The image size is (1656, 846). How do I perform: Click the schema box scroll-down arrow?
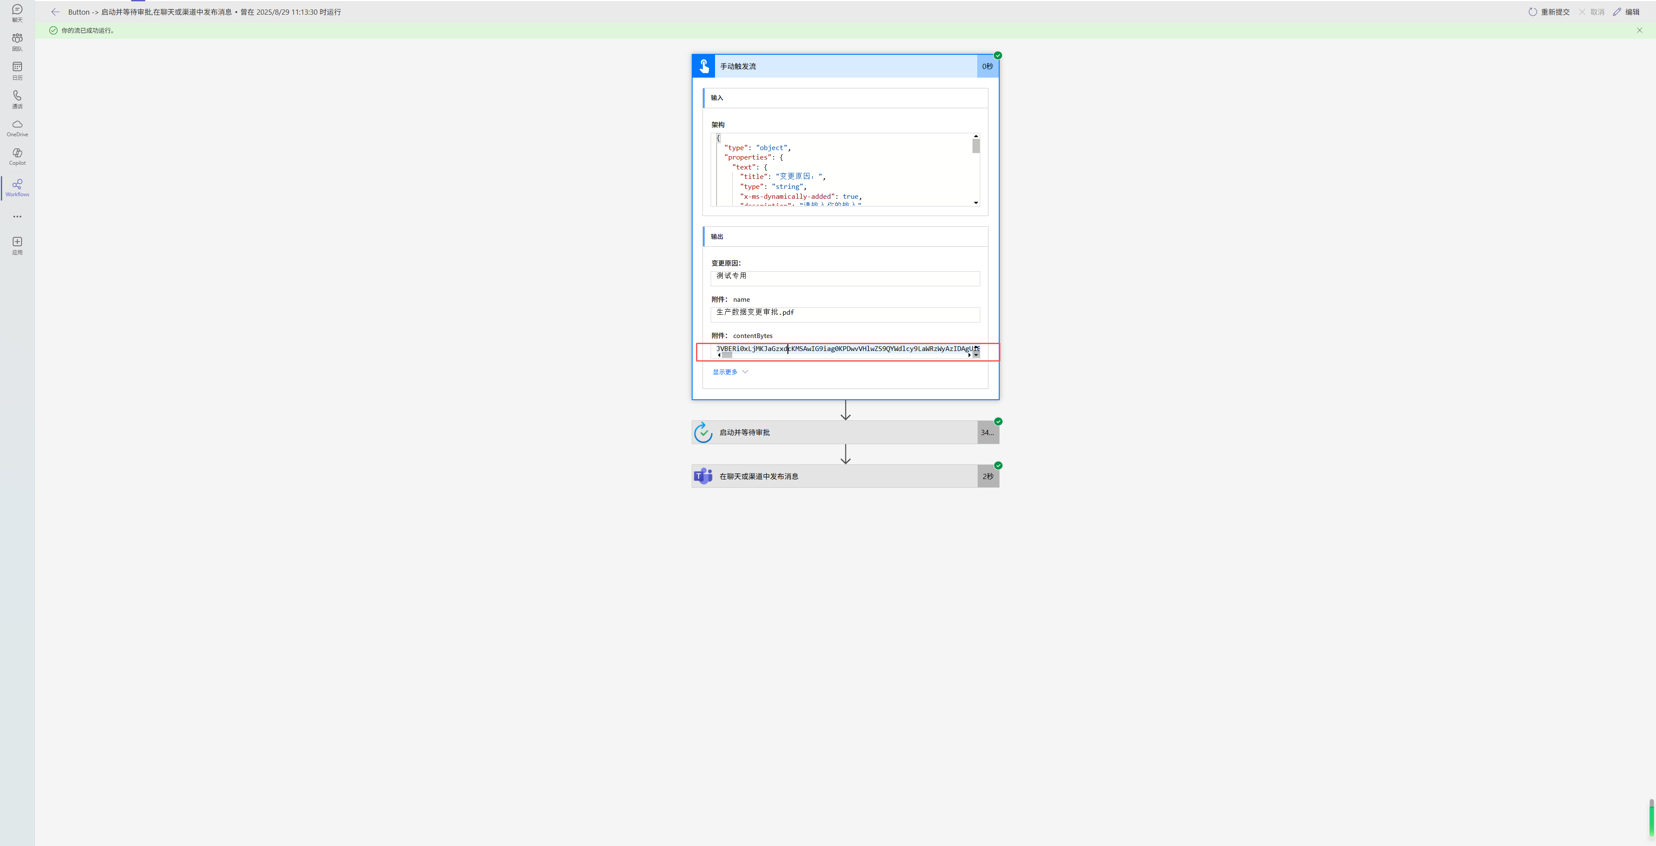coord(976,203)
